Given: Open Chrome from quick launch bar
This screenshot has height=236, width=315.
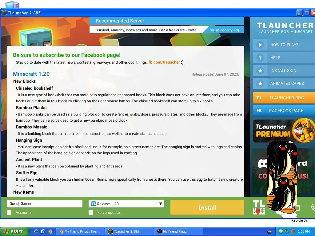Looking at the screenshot, I should pyautogui.click(x=50, y=231).
